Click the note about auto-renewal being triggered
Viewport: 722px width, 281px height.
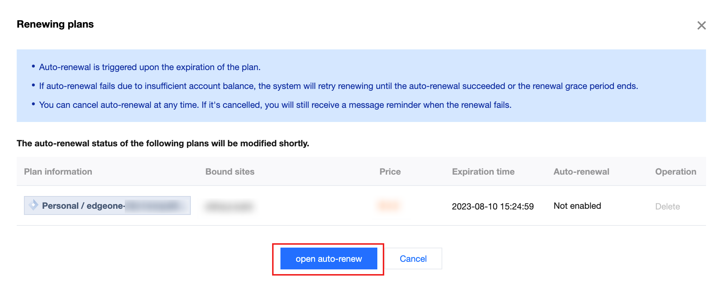tap(149, 67)
